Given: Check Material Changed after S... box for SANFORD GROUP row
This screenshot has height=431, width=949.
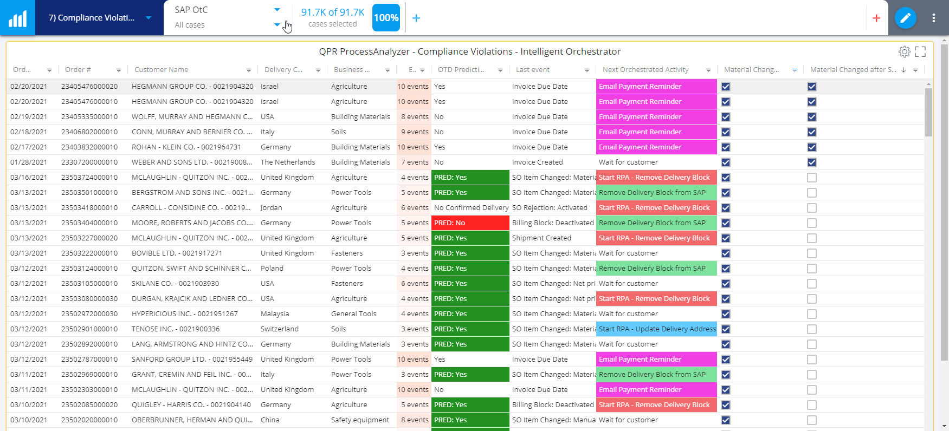Looking at the screenshot, I should click(812, 360).
